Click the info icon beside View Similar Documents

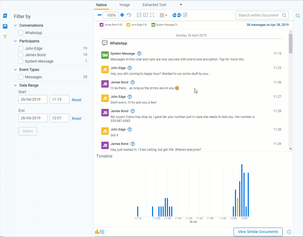289,232
